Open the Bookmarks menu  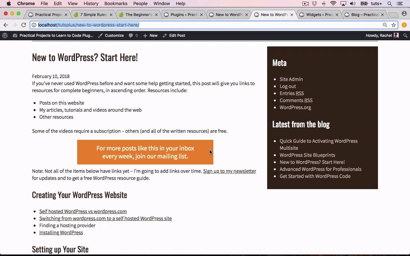[x=116, y=4]
